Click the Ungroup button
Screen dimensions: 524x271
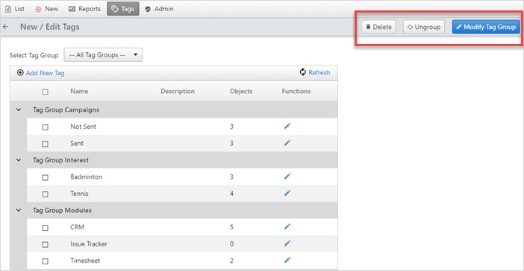pos(424,27)
